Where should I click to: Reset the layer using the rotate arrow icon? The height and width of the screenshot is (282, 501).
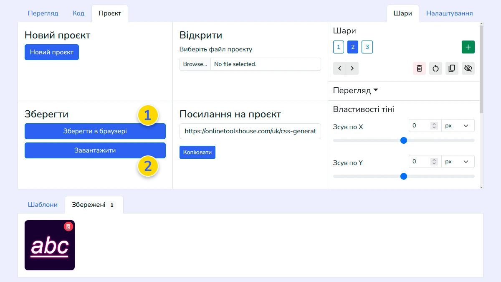tap(435, 68)
